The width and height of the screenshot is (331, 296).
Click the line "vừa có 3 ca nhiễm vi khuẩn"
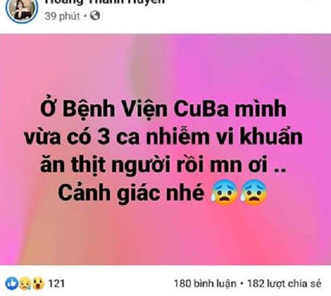tap(163, 137)
